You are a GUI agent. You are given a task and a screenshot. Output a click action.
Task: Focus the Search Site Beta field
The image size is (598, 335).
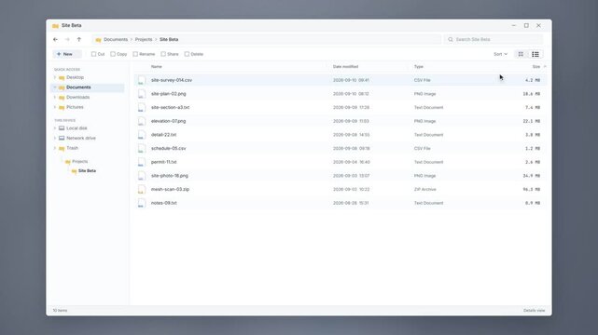(494, 39)
